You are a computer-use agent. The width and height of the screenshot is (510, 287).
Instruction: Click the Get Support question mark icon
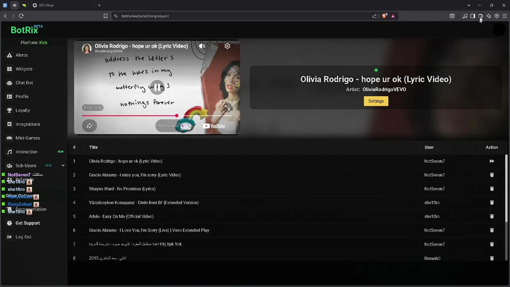(x=10, y=223)
